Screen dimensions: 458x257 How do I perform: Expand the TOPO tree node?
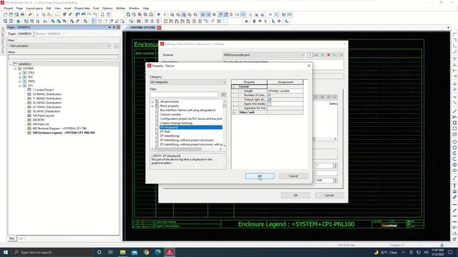click(x=20, y=81)
